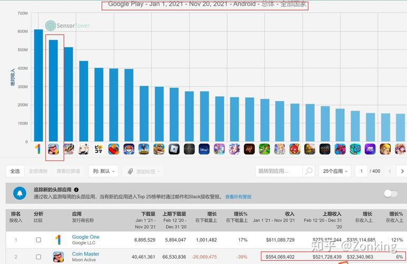Viewport: 407px width, 264px height.
Task: Open the Moon Active publisher link
Action: coord(84,260)
